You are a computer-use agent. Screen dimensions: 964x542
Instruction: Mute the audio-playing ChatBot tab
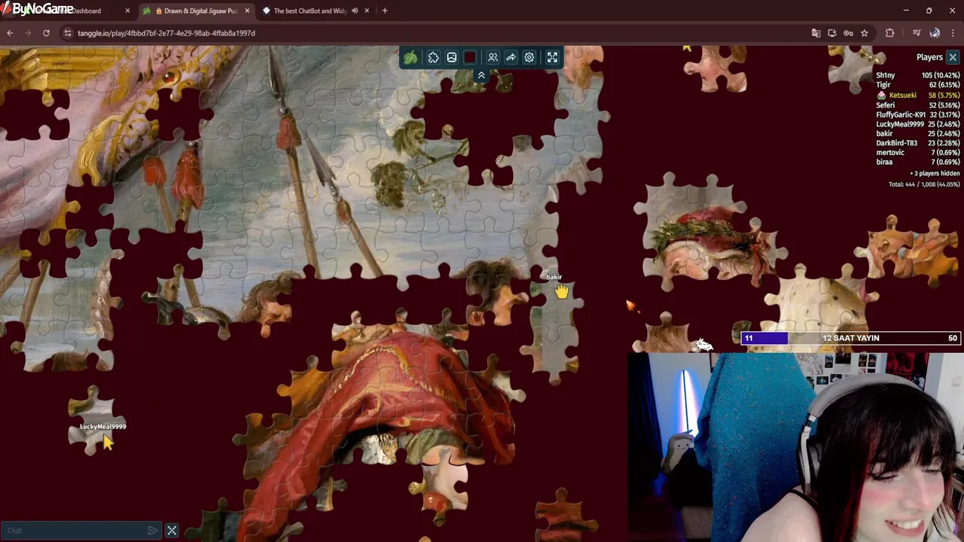[354, 11]
